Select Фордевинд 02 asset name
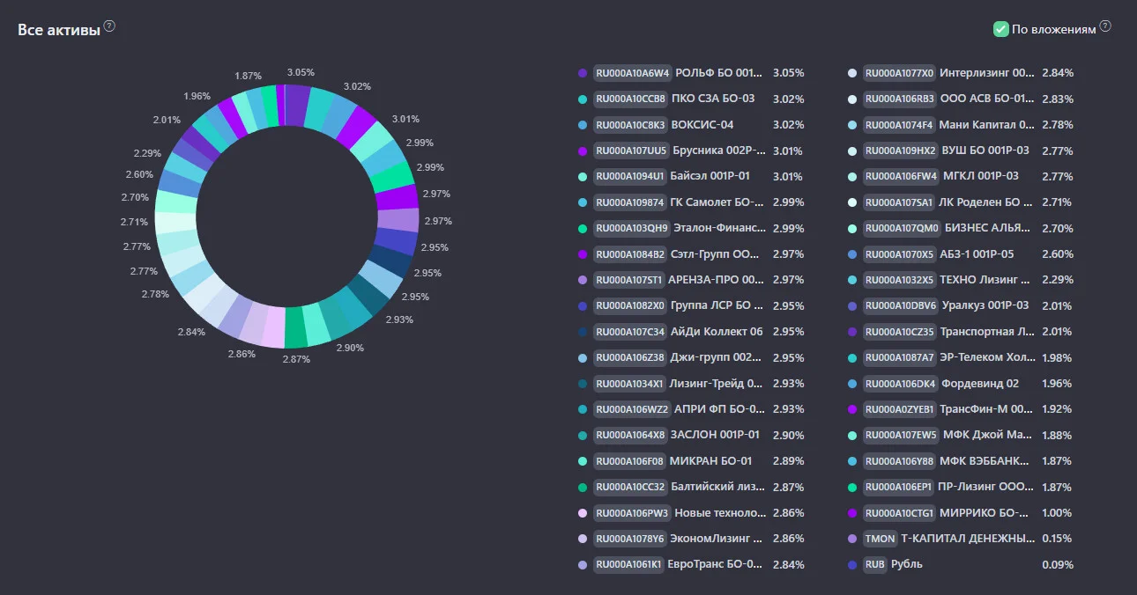Image resolution: width=1137 pixels, height=595 pixels. [980, 384]
